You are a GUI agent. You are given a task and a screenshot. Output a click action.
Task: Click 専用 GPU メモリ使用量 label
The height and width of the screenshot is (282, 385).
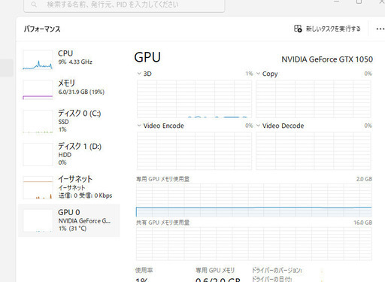tap(162, 179)
